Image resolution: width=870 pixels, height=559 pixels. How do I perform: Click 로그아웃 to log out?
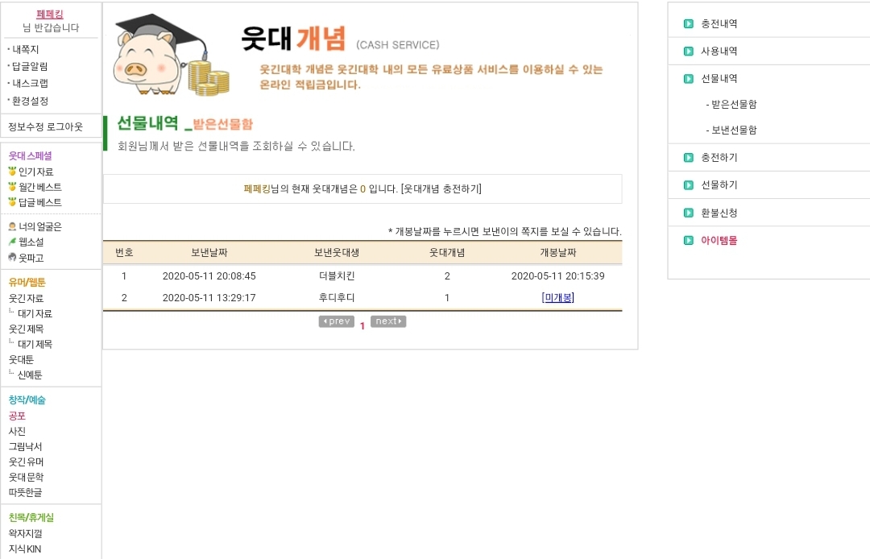64,127
